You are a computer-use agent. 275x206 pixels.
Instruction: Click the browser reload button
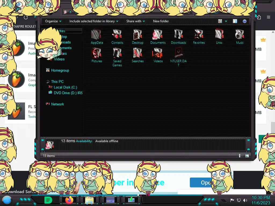[26, 17]
